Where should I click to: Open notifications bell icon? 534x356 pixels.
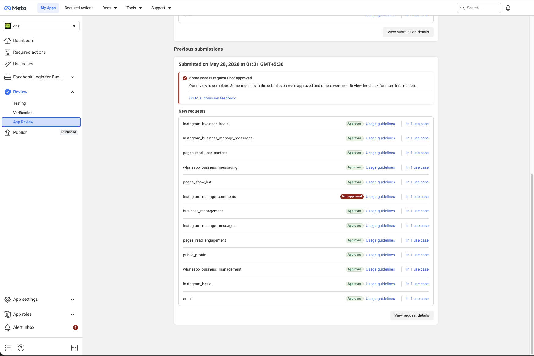(x=508, y=8)
